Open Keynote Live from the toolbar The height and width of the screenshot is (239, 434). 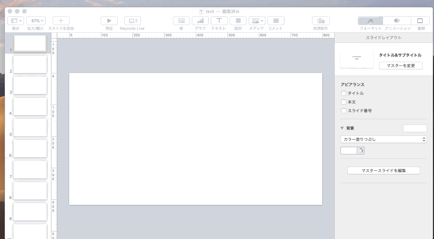click(x=132, y=21)
